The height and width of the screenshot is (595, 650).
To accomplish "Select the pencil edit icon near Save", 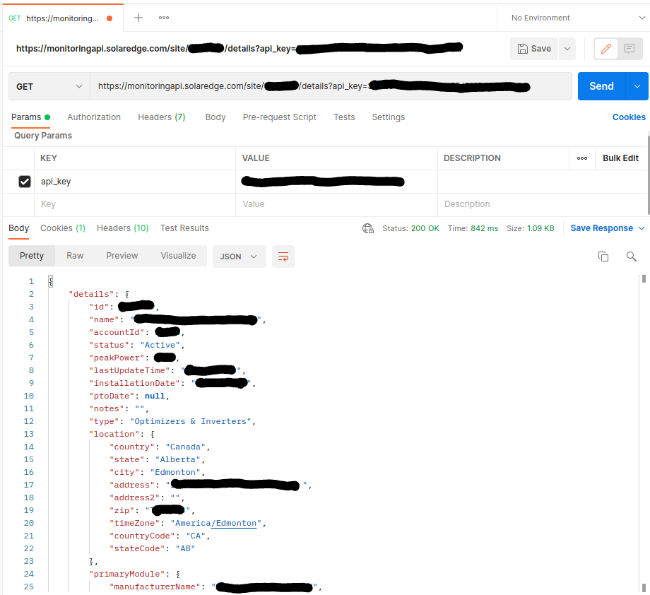I will point(605,49).
